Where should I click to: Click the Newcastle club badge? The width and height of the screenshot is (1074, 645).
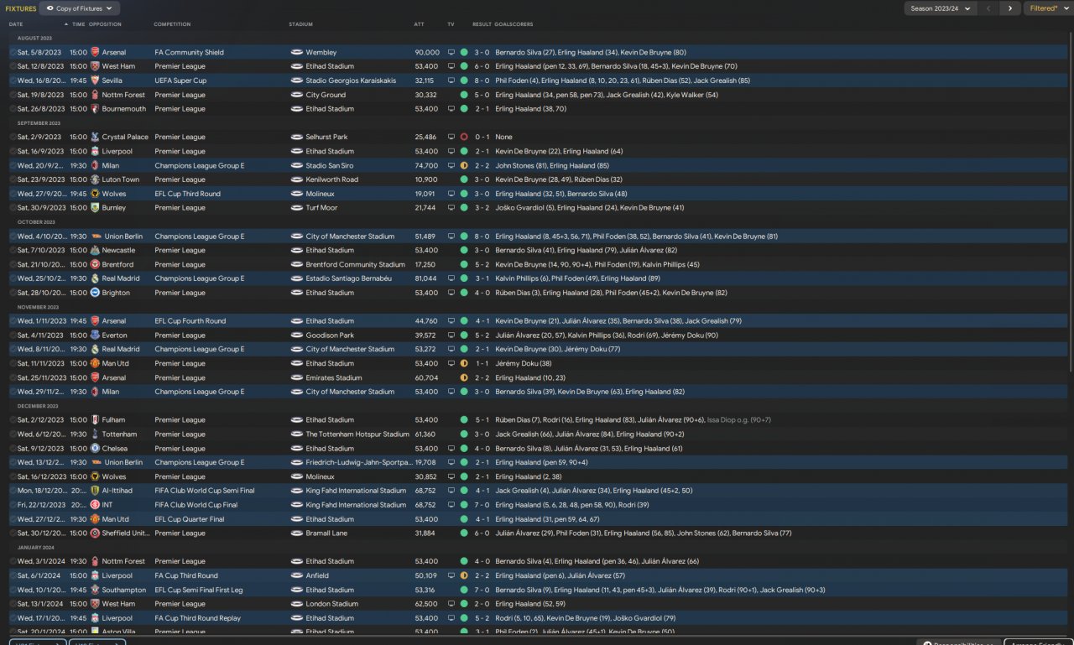pos(95,250)
